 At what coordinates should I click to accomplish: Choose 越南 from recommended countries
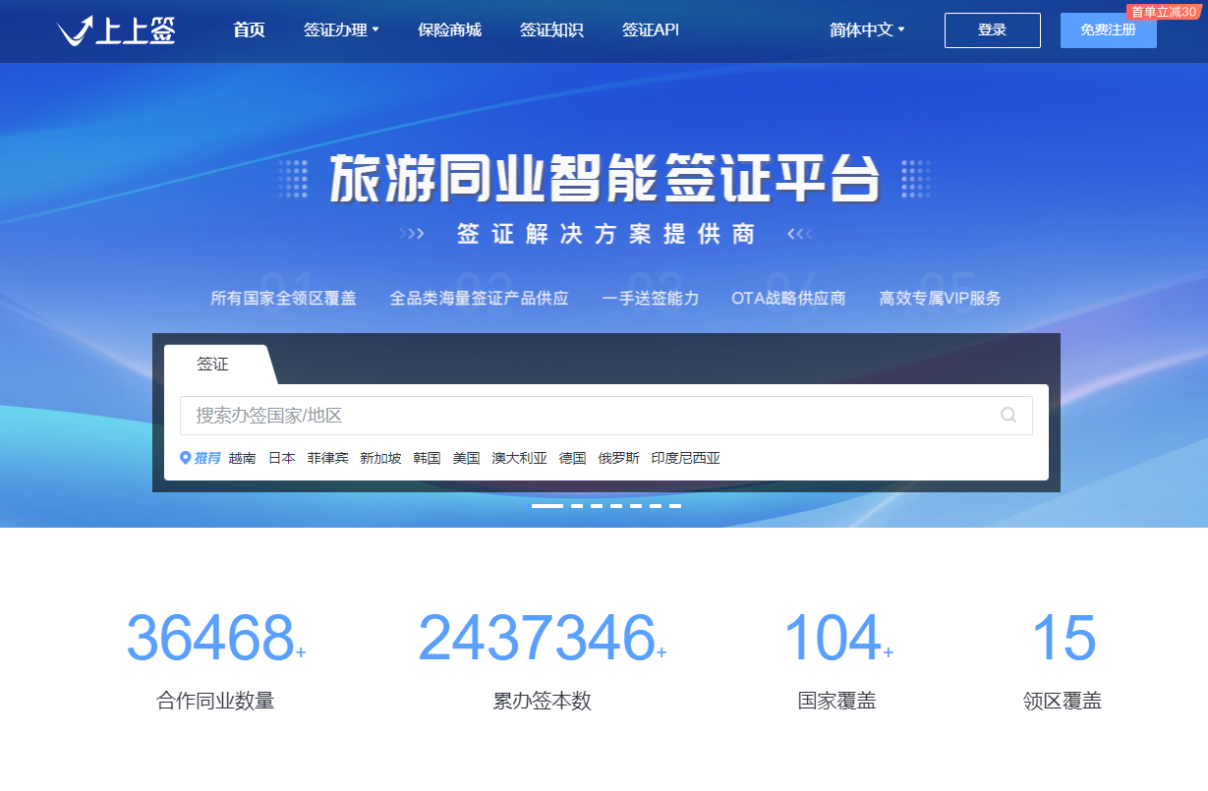tap(242, 458)
